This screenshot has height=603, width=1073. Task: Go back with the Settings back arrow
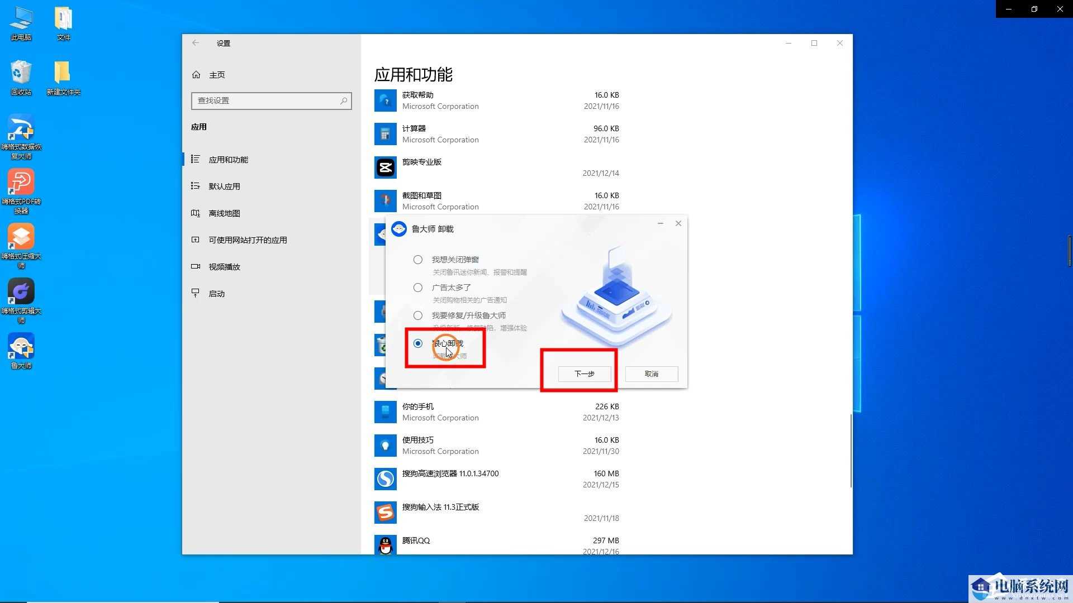coord(196,43)
